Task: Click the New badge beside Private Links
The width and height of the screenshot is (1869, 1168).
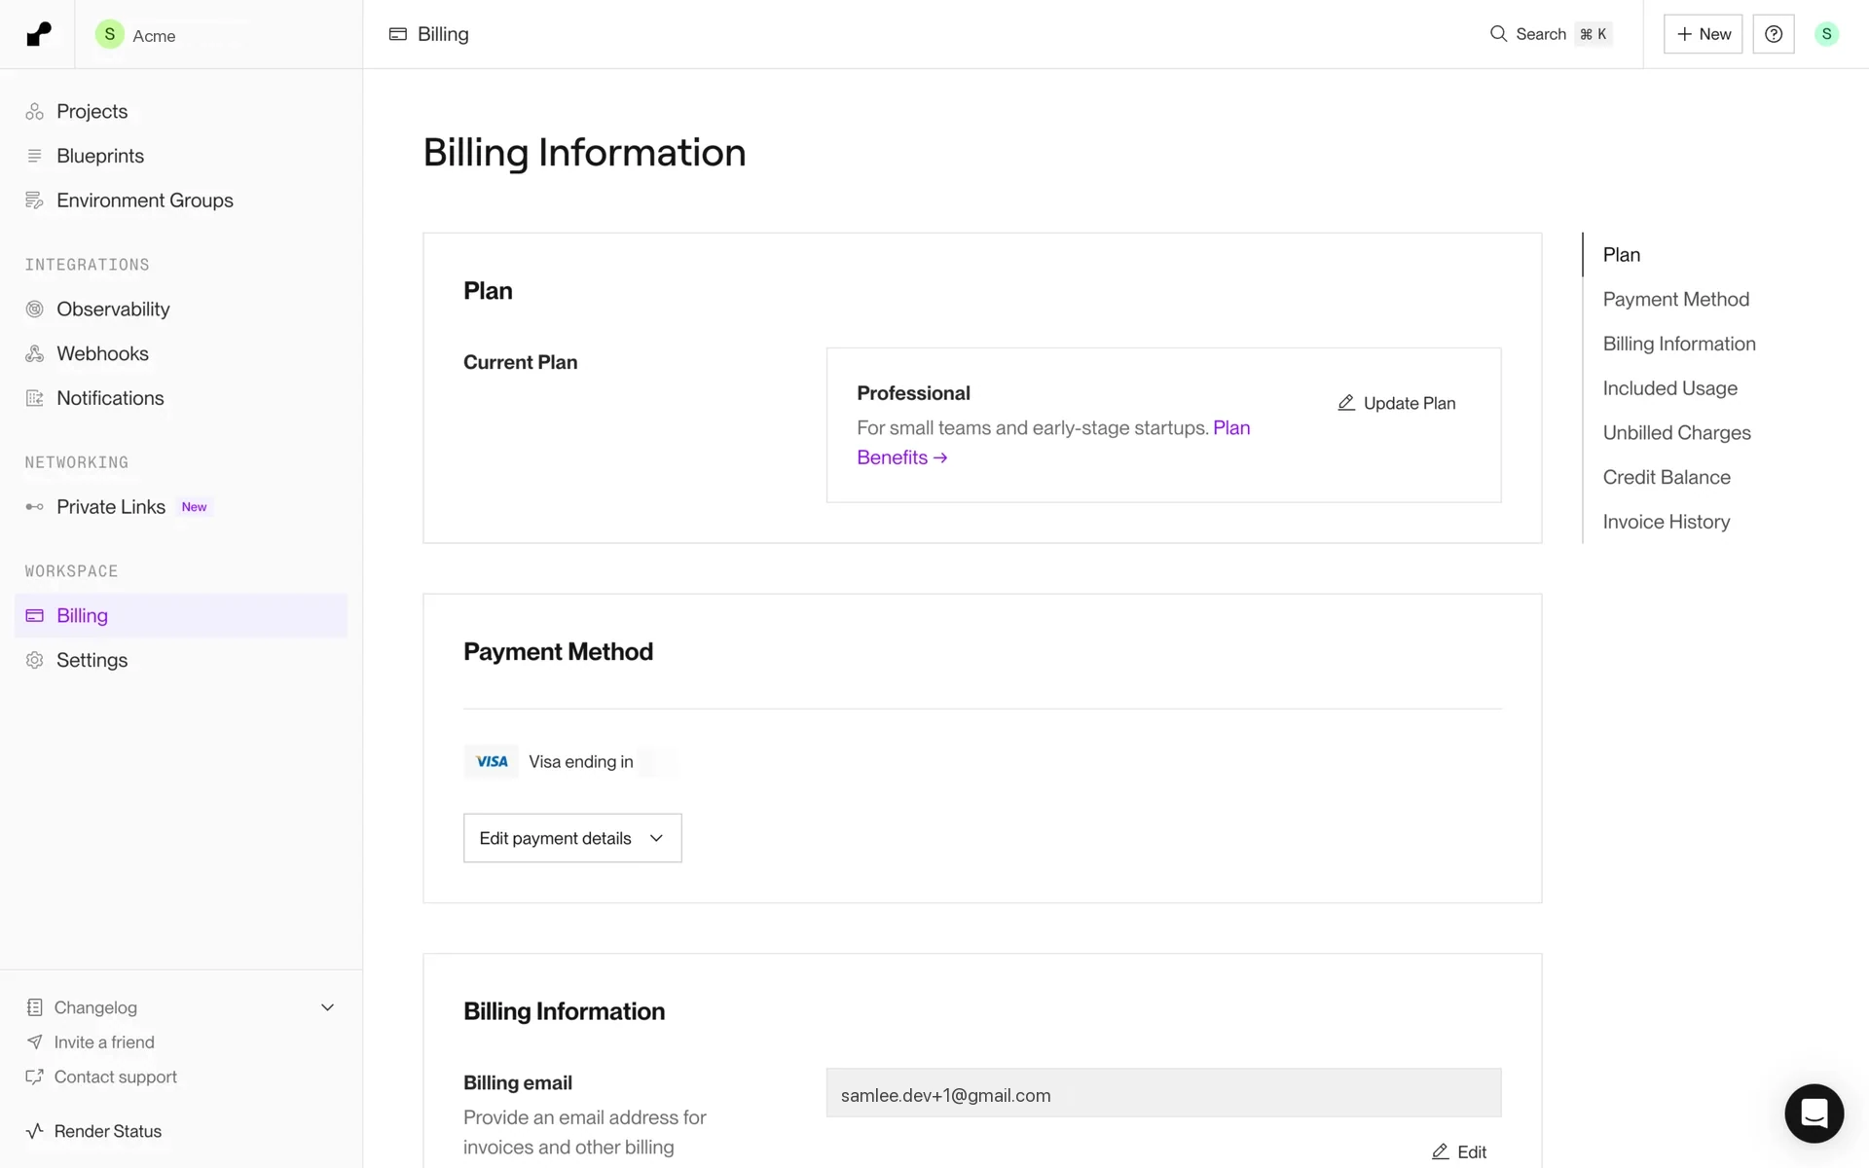Action: 194,507
